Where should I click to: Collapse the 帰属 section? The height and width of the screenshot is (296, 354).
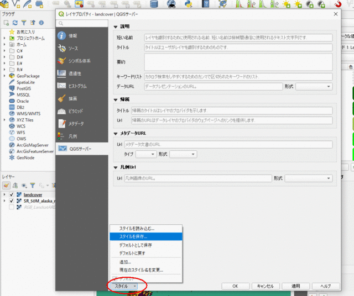point(116,99)
